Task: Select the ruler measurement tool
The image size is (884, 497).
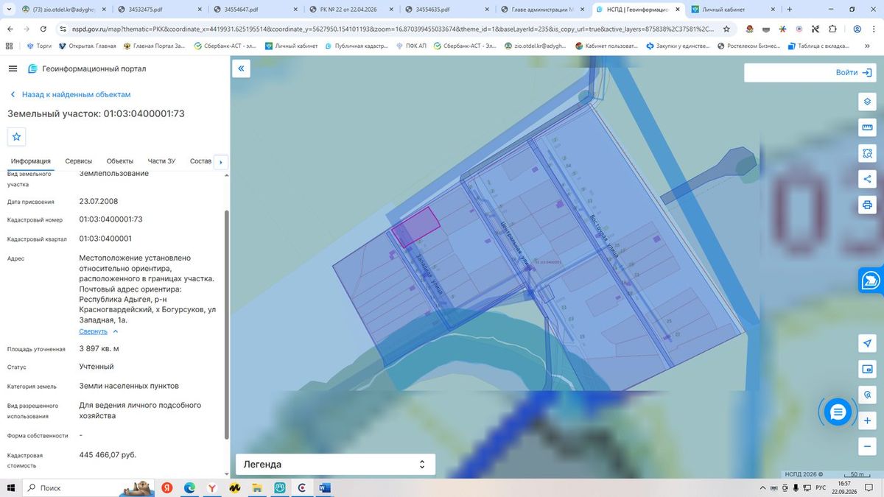Action: coord(867,127)
